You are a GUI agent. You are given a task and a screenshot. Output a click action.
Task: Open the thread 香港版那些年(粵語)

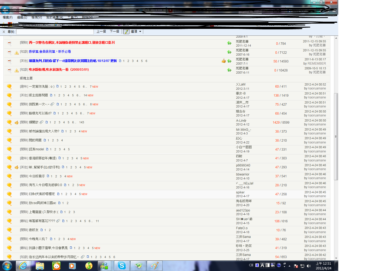43,158
